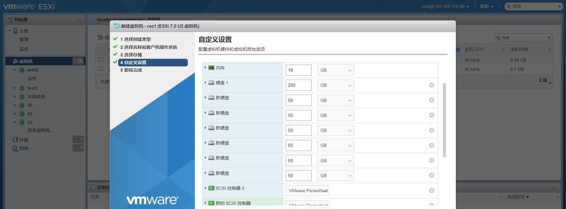
Task: Open 更多虚拟机... link in navigator
Action: pos(40,131)
